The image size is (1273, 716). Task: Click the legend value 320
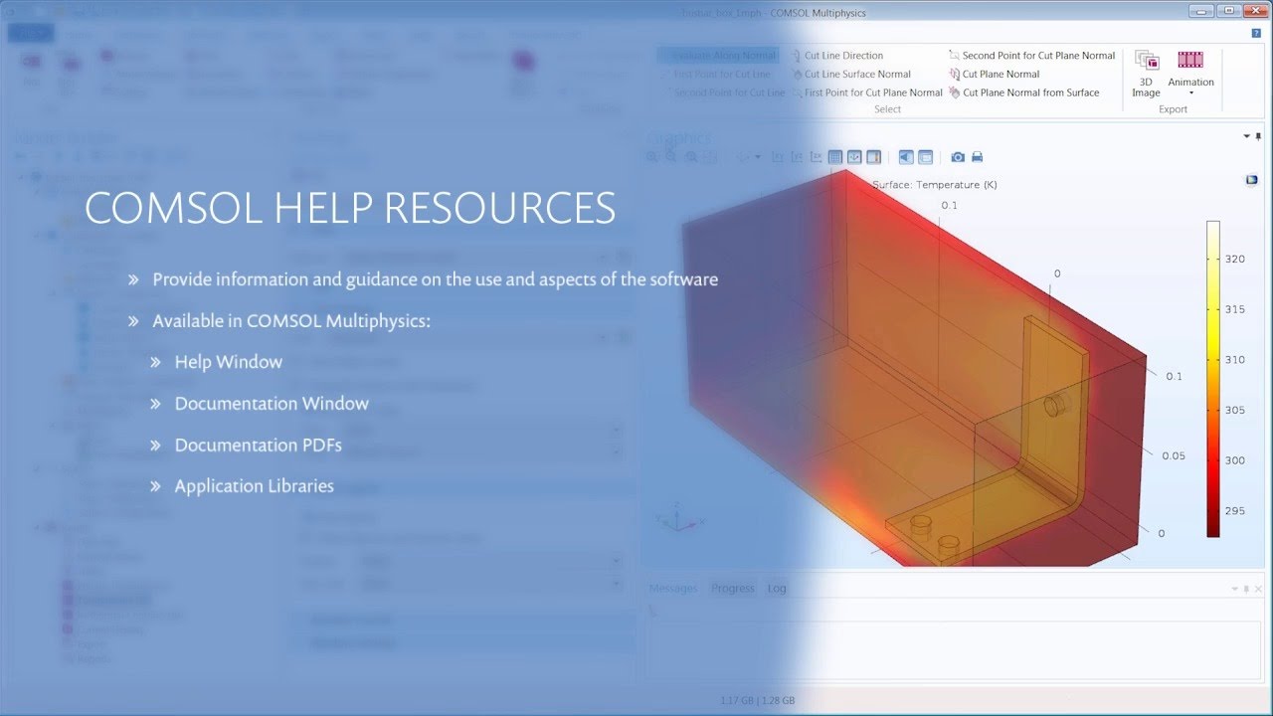click(1234, 259)
